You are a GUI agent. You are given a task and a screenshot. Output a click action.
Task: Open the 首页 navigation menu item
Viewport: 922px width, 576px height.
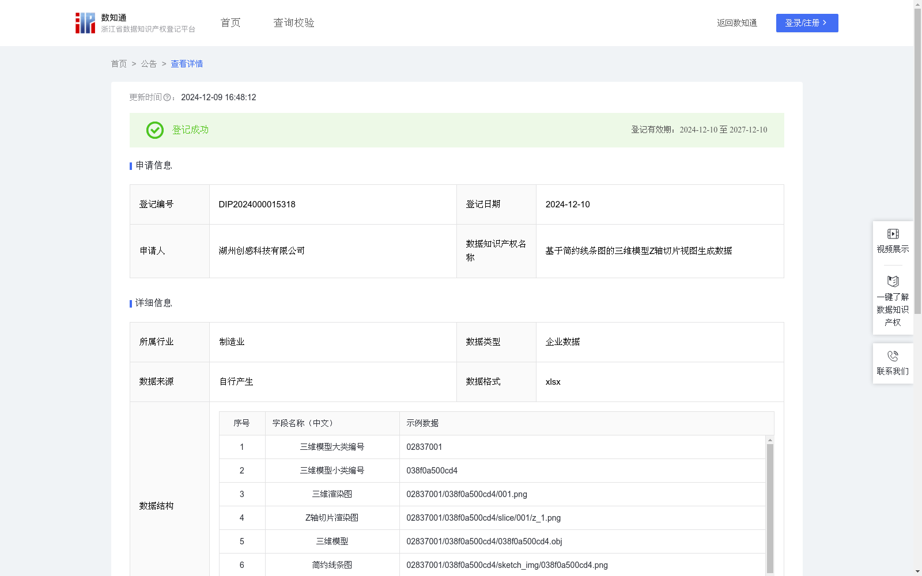[x=231, y=23]
